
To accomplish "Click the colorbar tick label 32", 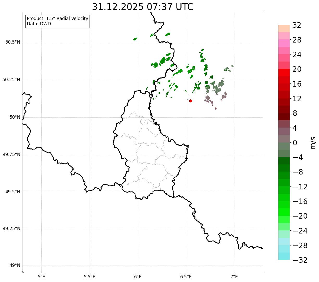I will (x=297, y=25).
